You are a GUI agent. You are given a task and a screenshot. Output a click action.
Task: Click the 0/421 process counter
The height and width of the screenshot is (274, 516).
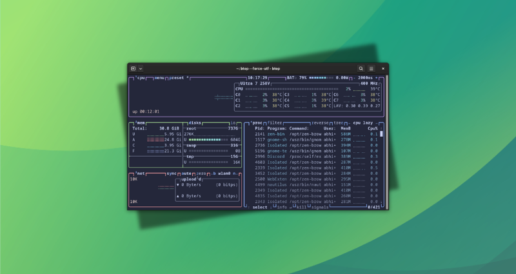[373, 208]
